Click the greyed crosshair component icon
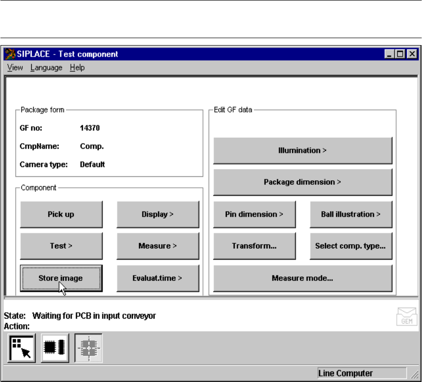The height and width of the screenshot is (382, 422). point(89,348)
